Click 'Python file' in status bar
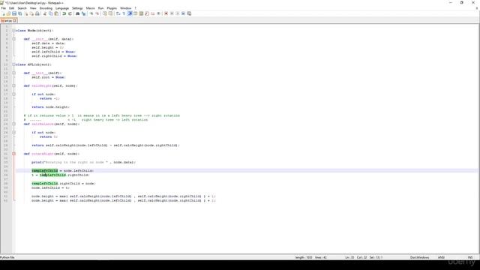Image resolution: width=480 pixels, height=270 pixels. (x=7, y=257)
